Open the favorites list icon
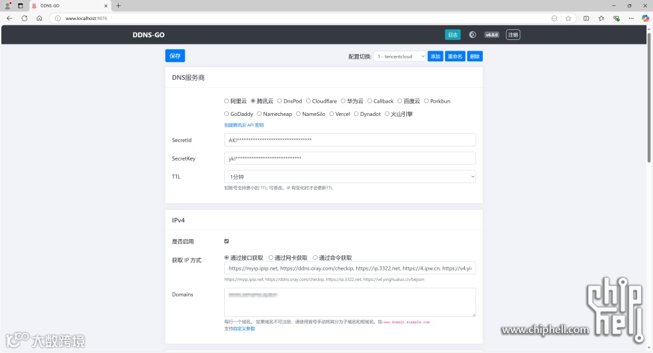This screenshot has width=653, height=353. (x=602, y=18)
